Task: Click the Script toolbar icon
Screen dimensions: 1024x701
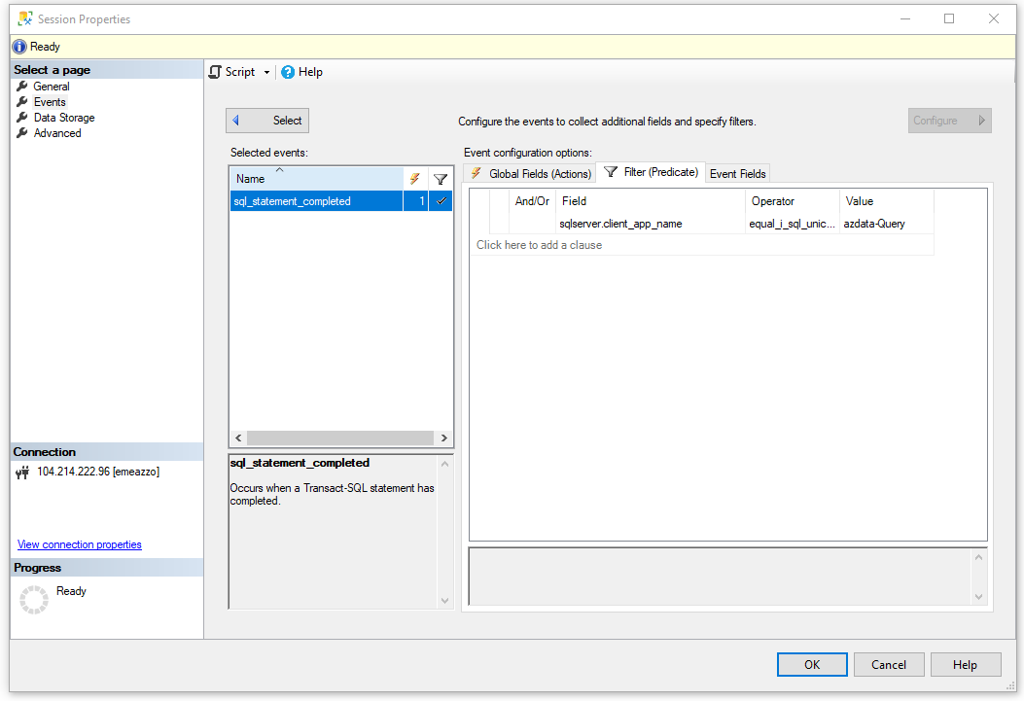Action: [216, 72]
